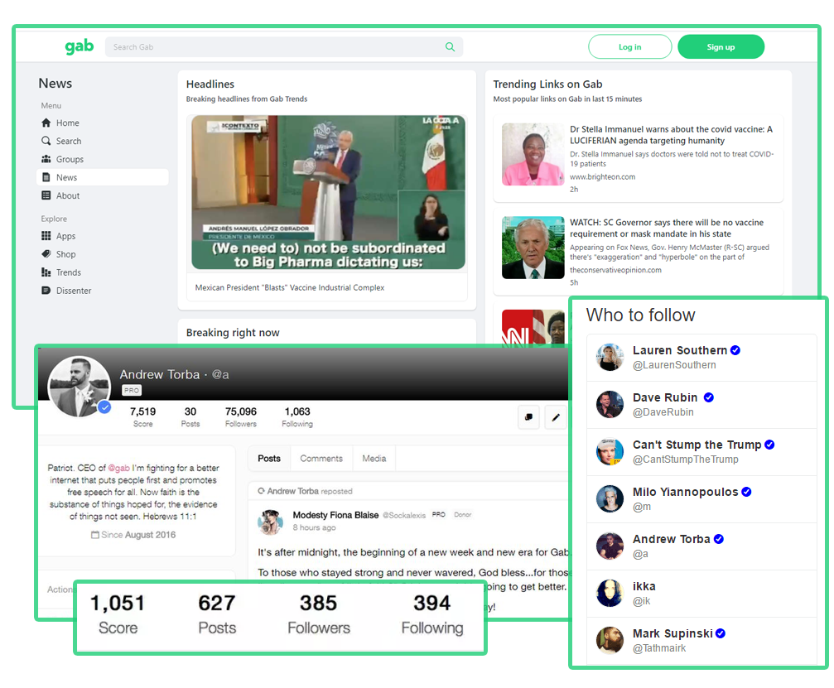The width and height of the screenshot is (834, 688).
Task: Open Dave Rubin in Who to follow
Action: click(701, 405)
